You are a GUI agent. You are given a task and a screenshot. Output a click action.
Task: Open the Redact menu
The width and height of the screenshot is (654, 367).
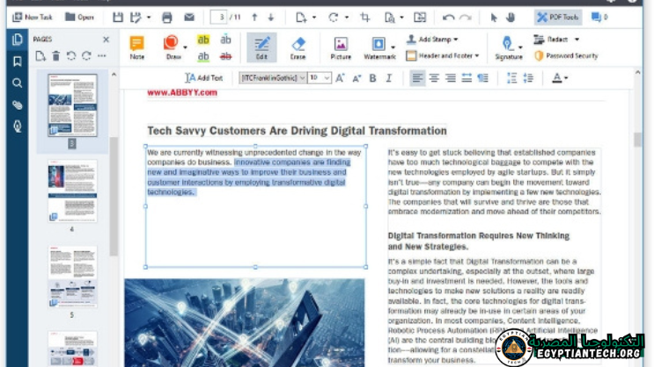click(x=557, y=40)
